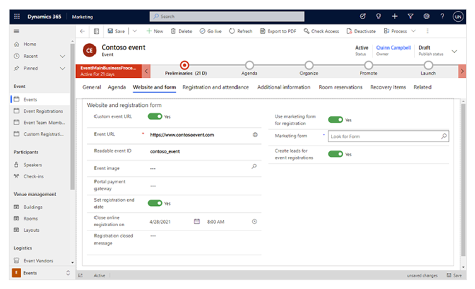Open the more commands overflow menu

click(x=428, y=31)
